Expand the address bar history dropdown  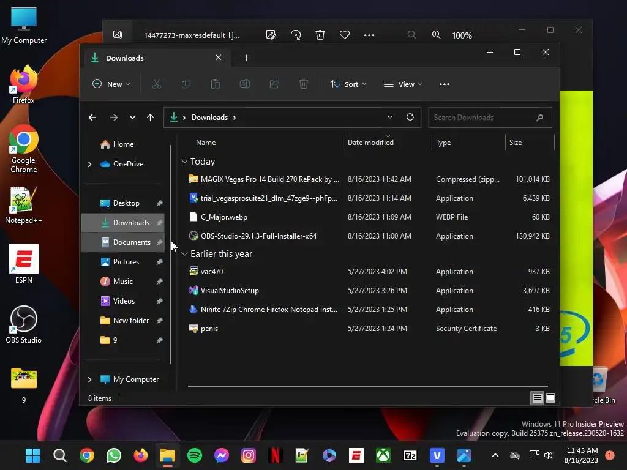[x=390, y=117]
